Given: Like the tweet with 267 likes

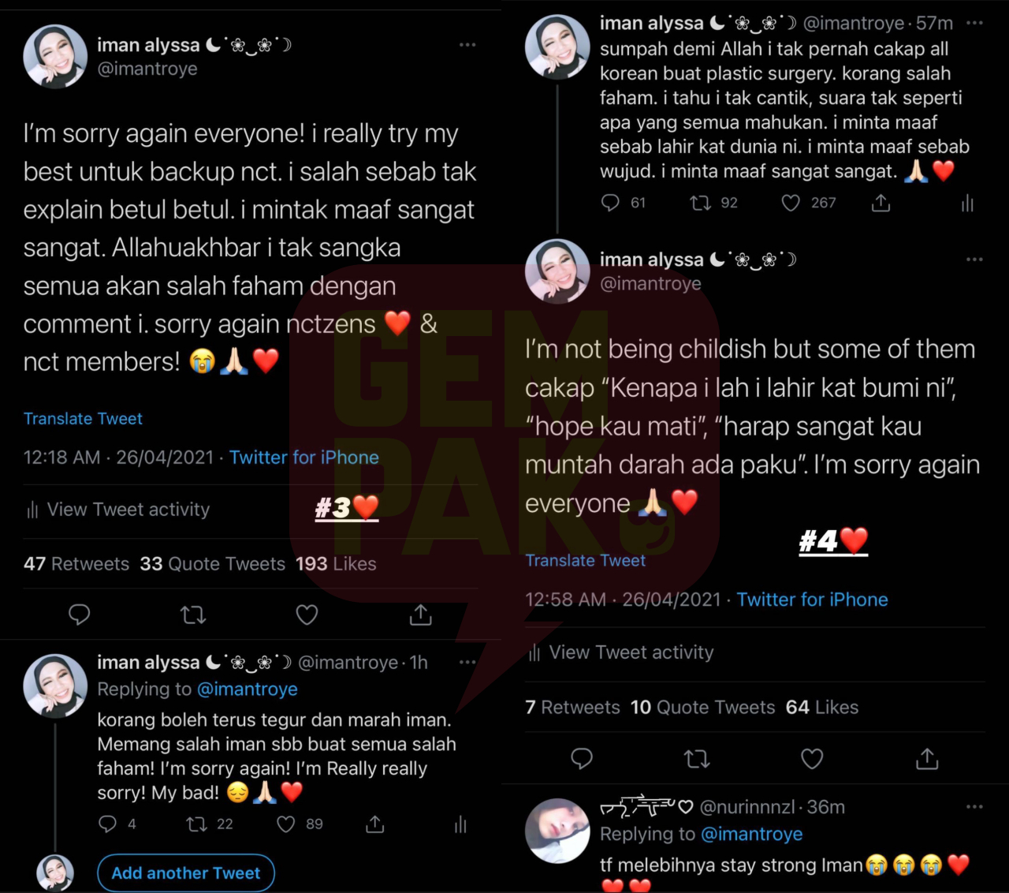Looking at the screenshot, I should [791, 204].
